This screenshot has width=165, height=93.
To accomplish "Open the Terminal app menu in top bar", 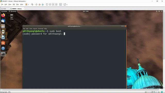I will pos(13,11).
